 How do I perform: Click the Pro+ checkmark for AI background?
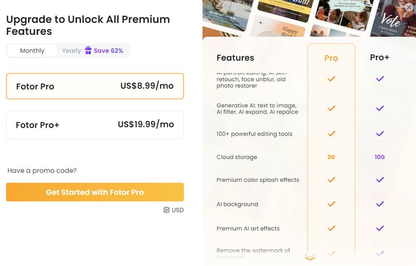pos(380,204)
